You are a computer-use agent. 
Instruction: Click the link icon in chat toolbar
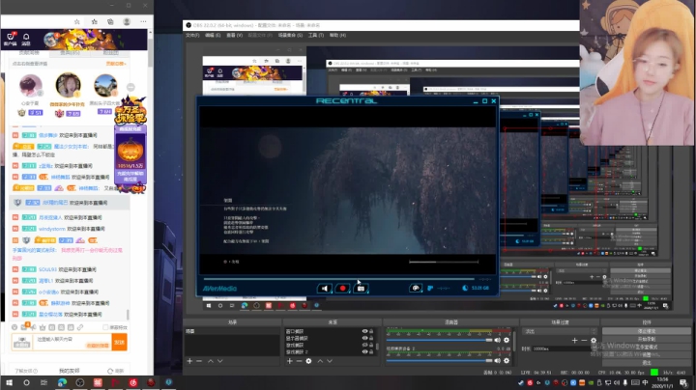(80, 327)
